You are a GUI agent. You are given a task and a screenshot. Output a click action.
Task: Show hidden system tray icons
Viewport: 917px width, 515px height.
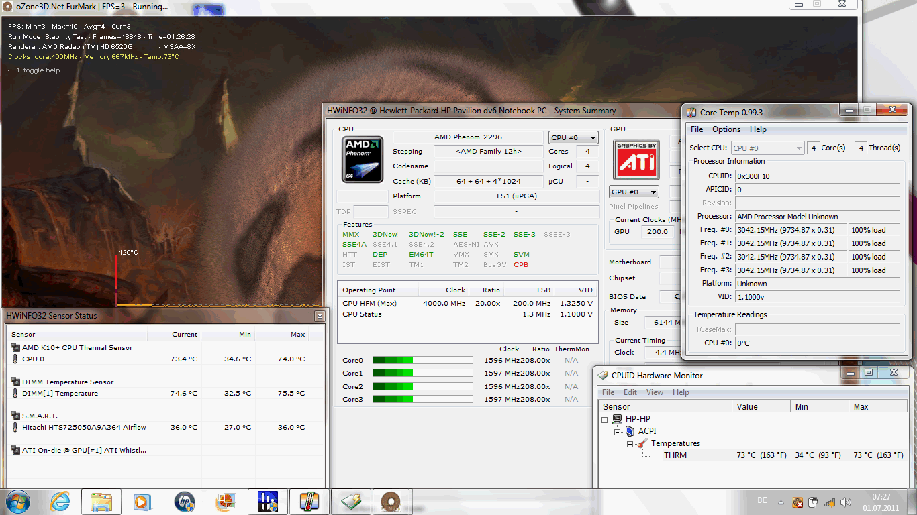pyautogui.click(x=781, y=502)
